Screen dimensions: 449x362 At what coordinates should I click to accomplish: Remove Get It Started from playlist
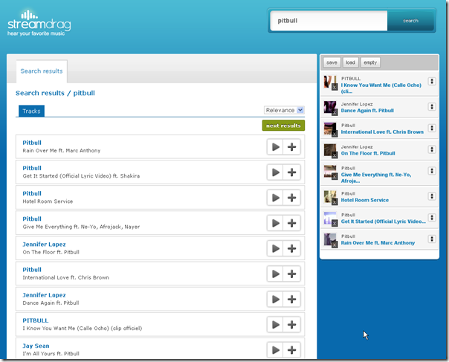coord(335,224)
